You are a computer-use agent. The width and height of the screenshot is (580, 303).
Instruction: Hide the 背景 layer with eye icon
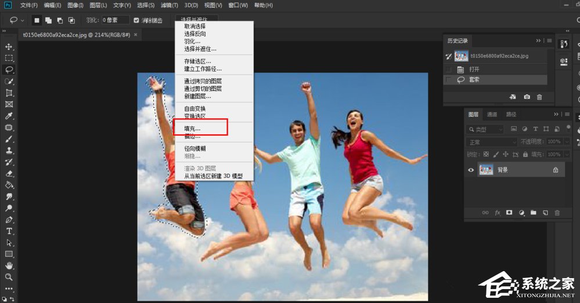pyautogui.click(x=471, y=170)
